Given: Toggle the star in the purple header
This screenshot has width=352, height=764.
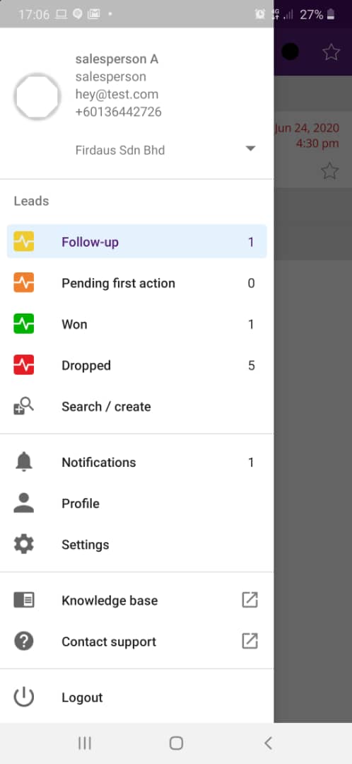Looking at the screenshot, I should (331, 52).
